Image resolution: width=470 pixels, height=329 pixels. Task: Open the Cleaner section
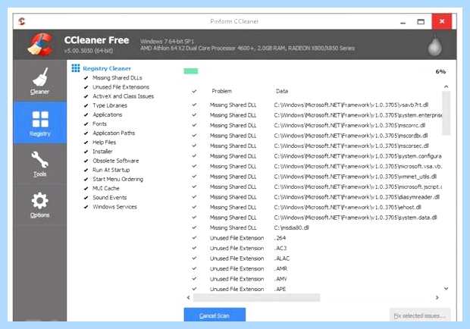point(40,81)
